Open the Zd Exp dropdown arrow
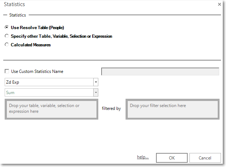This screenshot has height=167, width=226. [96, 82]
